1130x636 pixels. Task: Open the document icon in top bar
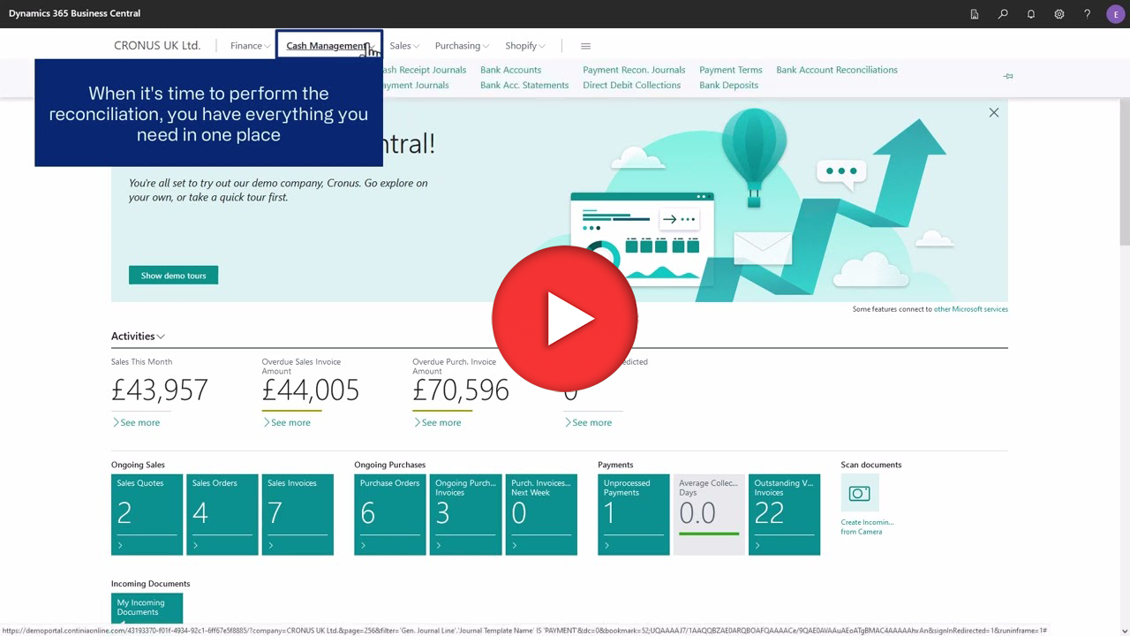[x=975, y=14]
